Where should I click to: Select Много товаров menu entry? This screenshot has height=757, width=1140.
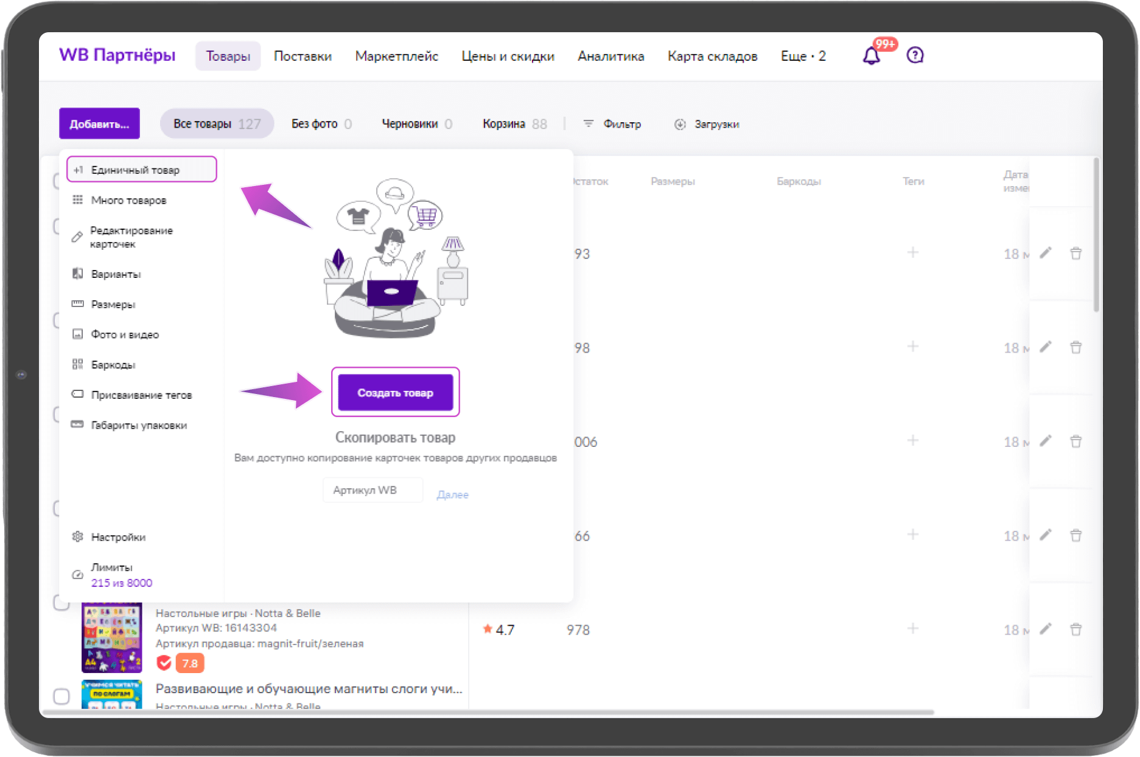click(128, 200)
